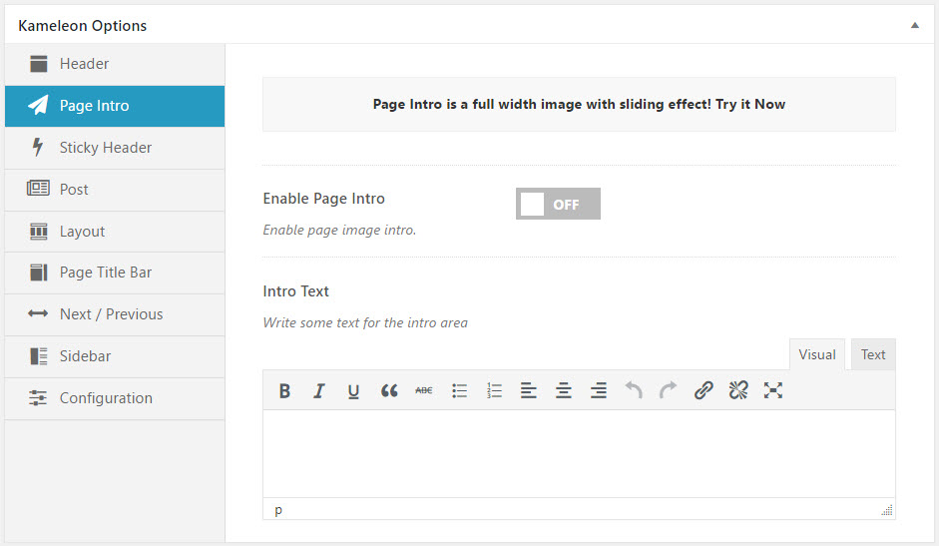Click the Bold formatting icon
The image size is (939, 546).
coord(284,391)
